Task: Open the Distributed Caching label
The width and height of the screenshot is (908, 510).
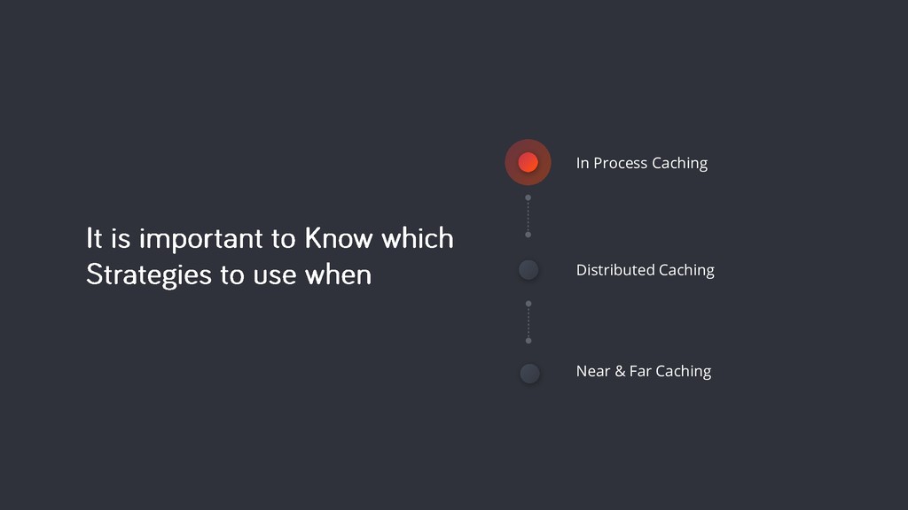Action: [x=646, y=270]
